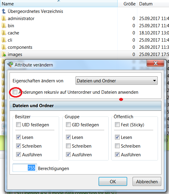Screen dimensions: 169x194
Task: Click the bin folder icon
Action: pyautogui.click(x=4, y=26)
